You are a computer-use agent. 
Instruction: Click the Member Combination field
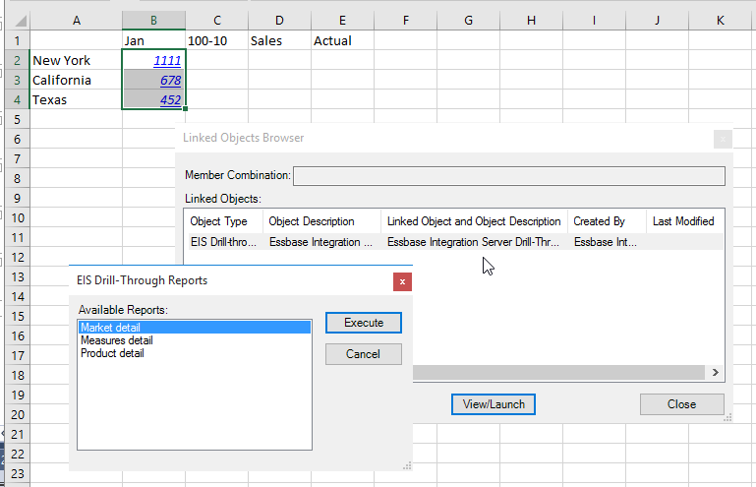click(508, 176)
